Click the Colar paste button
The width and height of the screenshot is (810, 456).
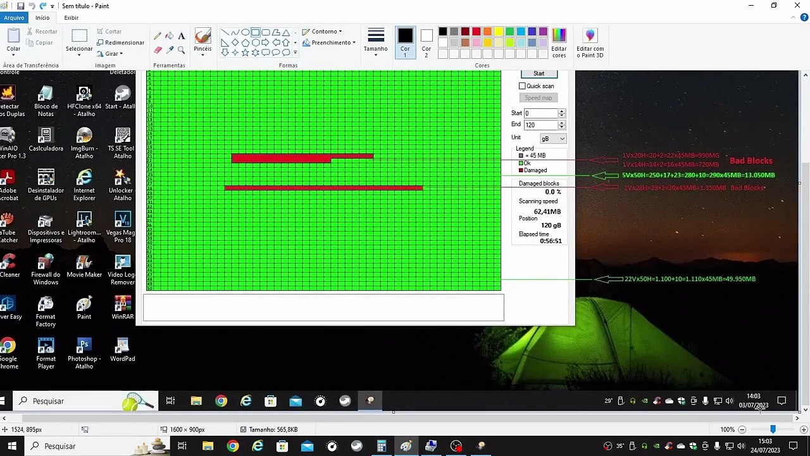(x=13, y=41)
